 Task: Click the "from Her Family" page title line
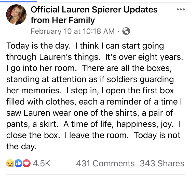tap(63, 20)
